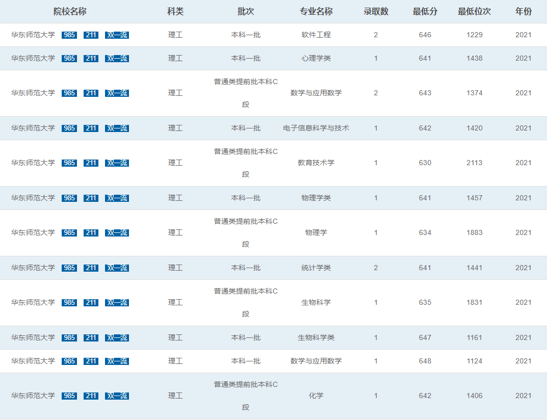Screen dimensions: 547x420
Task: Select the 统计学类 major cell
Action: click(316, 268)
